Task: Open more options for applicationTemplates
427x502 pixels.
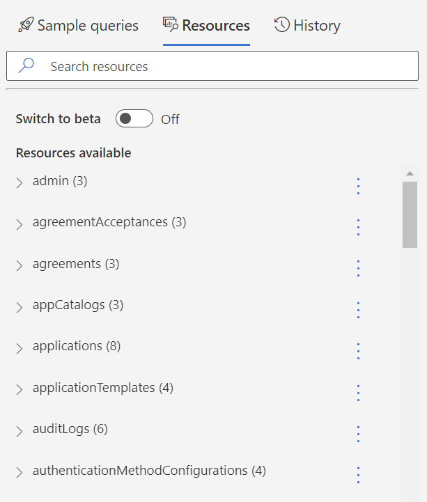Action: (x=358, y=393)
